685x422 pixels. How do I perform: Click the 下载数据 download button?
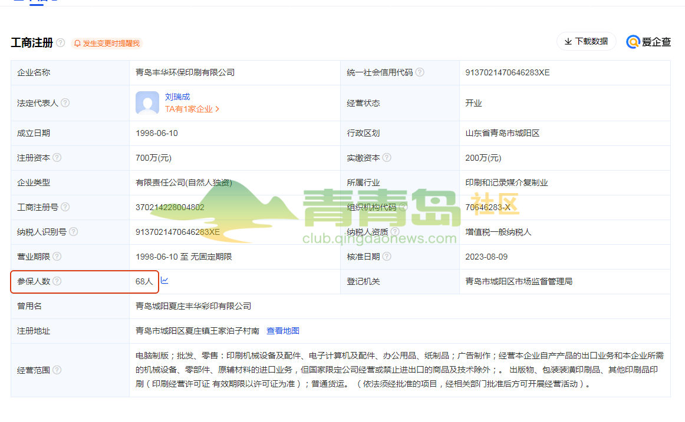point(587,41)
